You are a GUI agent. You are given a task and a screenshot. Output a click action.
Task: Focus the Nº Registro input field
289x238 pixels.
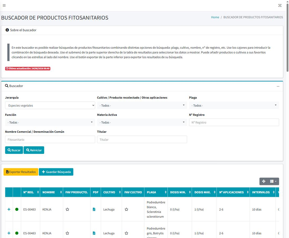(234, 122)
